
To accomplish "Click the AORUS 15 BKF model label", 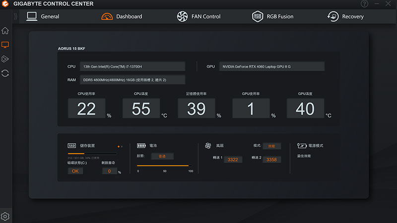I will (x=71, y=49).
